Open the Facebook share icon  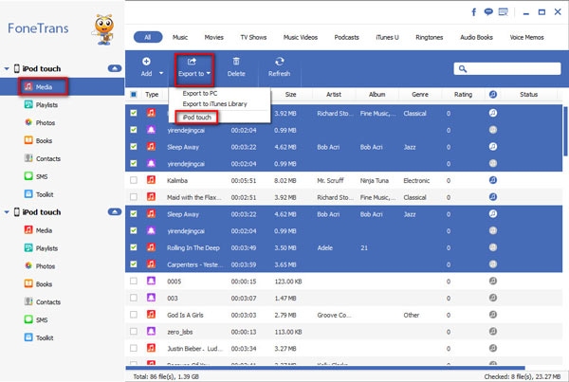point(473,12)
